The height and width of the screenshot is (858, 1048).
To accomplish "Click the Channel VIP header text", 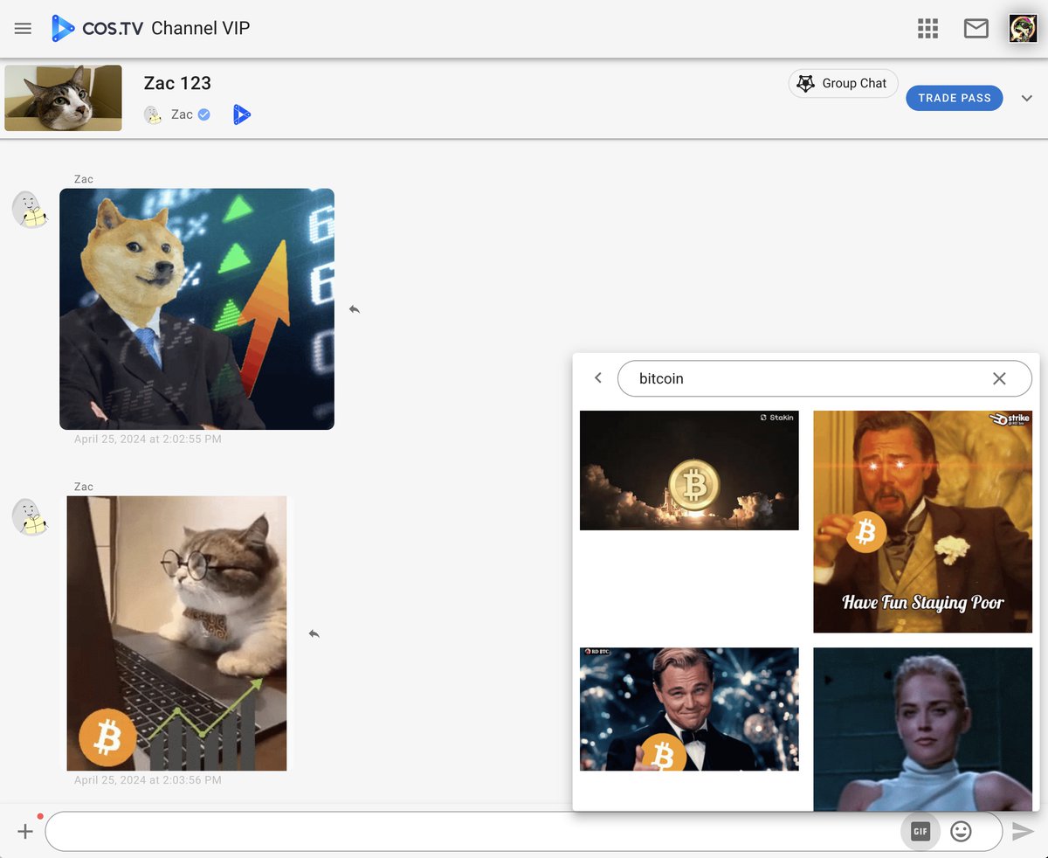I will tap(201, 28).
